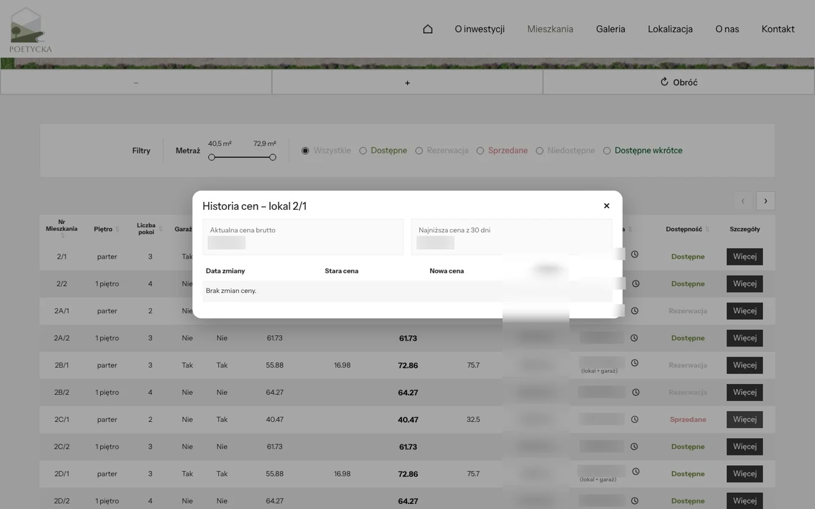Go to previous table page arrow
The width and height of the screenshot is (815, 509).
pos(743,201)
